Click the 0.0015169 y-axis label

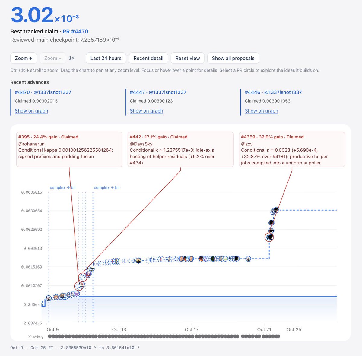point(32,267)
